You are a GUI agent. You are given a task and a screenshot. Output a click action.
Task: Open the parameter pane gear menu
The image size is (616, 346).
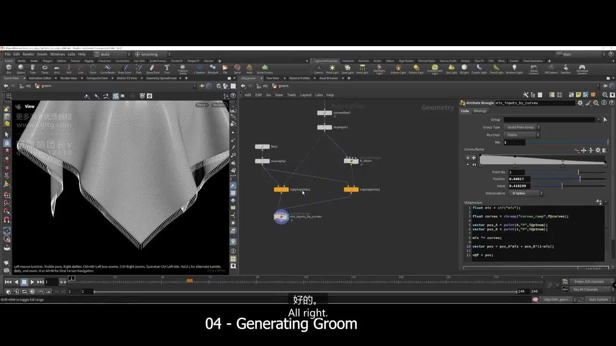(580, 103)
